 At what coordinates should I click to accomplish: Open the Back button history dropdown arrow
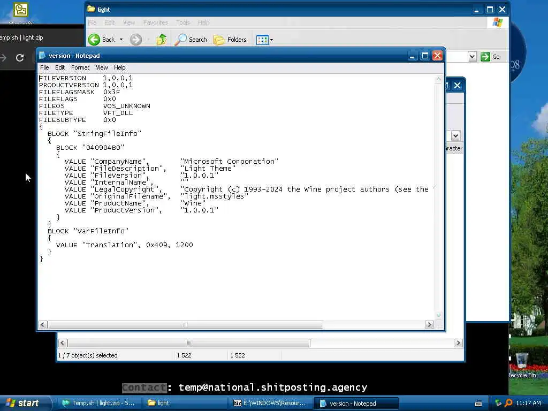tap(121, 40)
